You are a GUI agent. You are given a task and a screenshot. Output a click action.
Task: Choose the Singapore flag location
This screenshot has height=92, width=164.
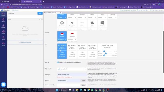(72, 33)
